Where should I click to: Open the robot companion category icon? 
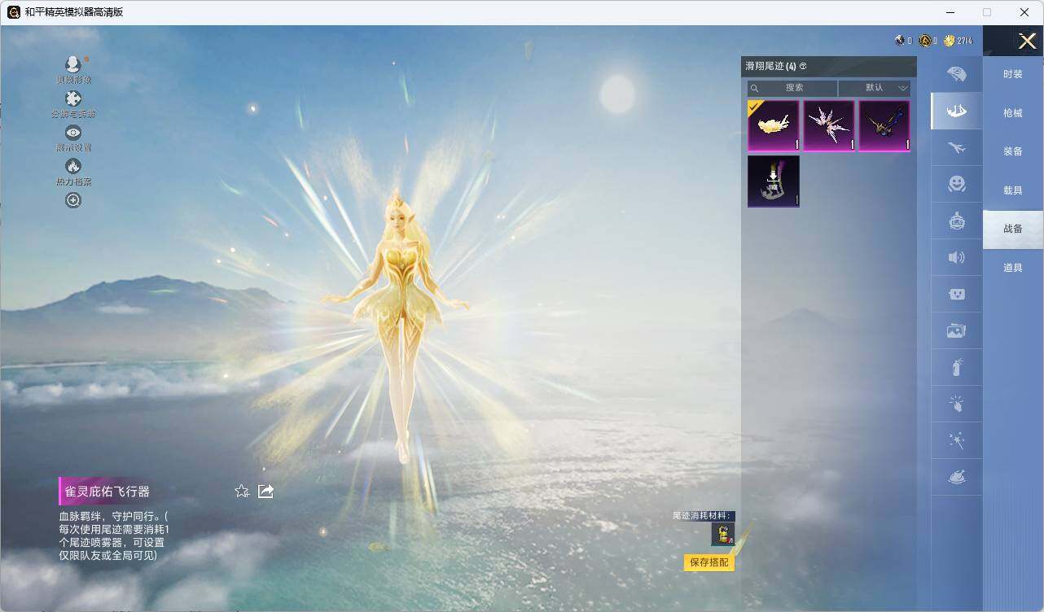(x=957, y=221)
